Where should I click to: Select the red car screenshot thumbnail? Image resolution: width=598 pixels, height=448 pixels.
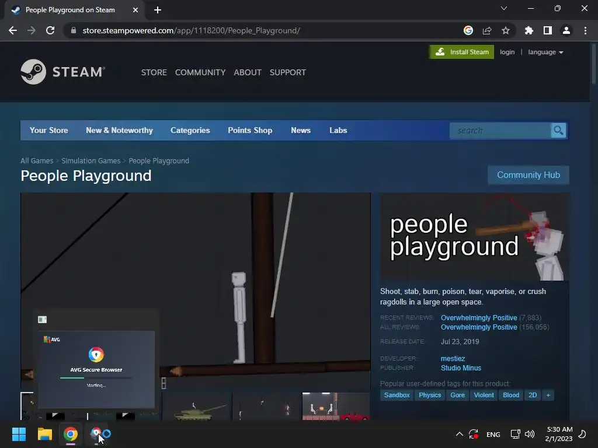pyautogui.click(x=336, y=406)
